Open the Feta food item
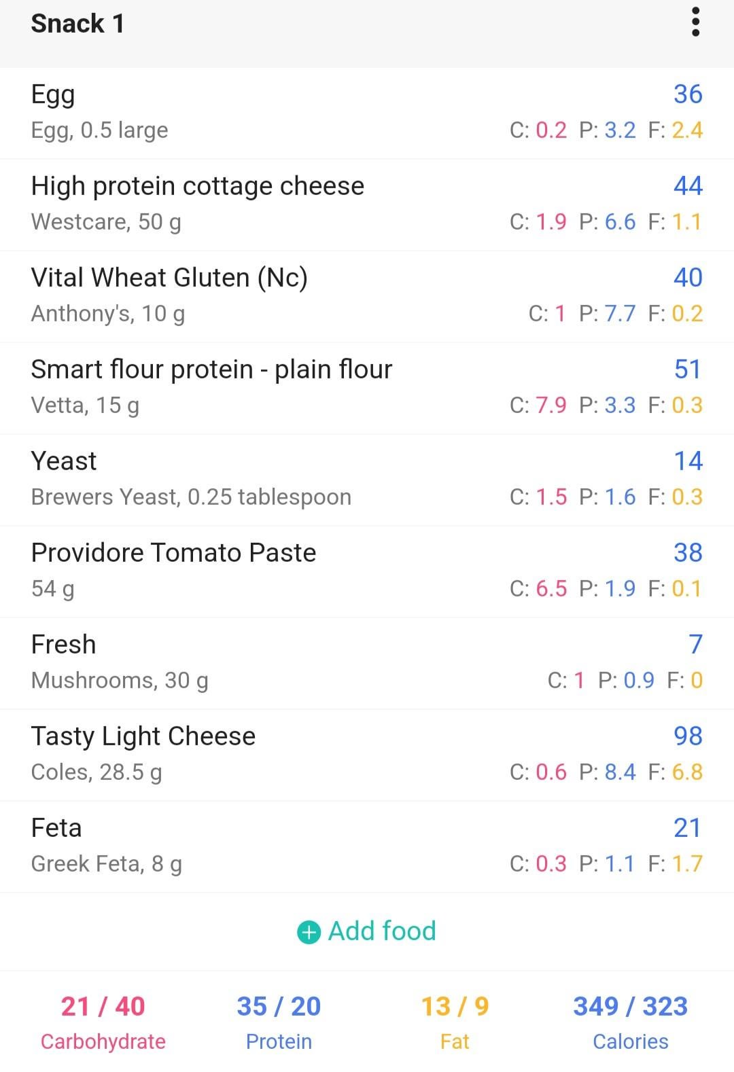The width and height of the screenshot is (734, 1072). pyautogui.click(x=367, y=846)
